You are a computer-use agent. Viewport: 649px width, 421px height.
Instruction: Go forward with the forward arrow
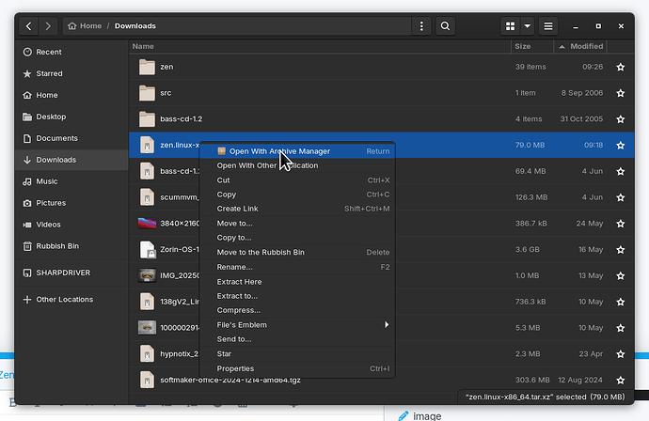[x=48, y=26]
